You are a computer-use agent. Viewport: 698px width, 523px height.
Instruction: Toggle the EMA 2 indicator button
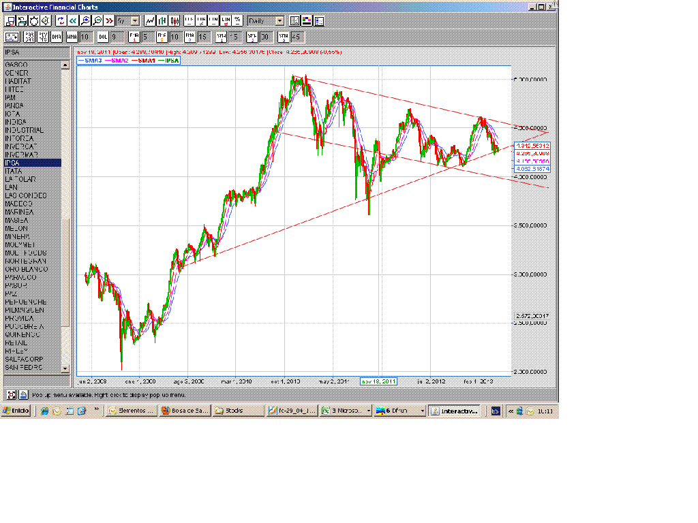tap(162, 37)
